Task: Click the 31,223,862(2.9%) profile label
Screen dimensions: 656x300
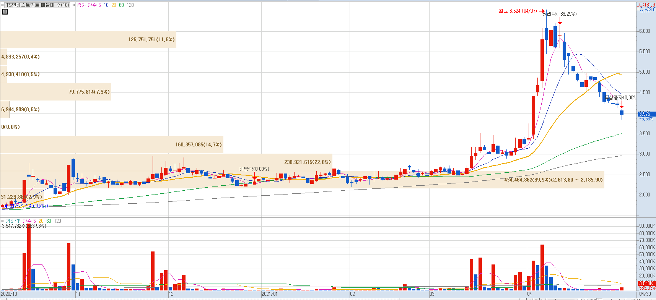Action: point(21,197)
